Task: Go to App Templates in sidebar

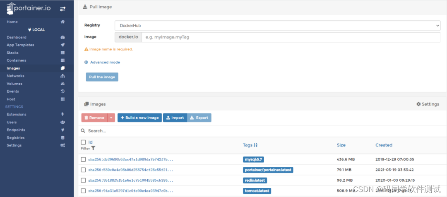Action: coord(20,45)
